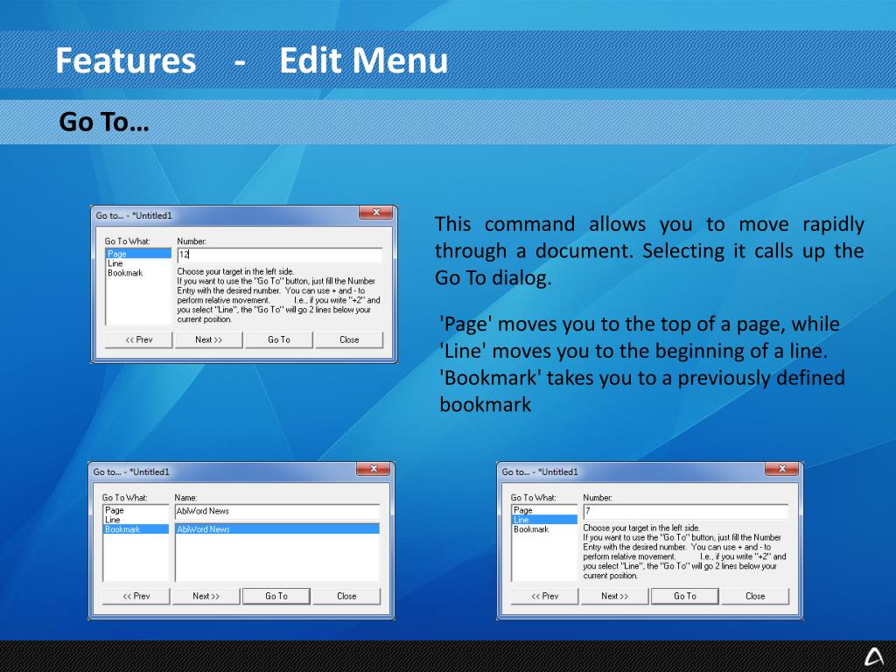Select highlighted Bookmark in bottom-left dialog
The image size is (896, 672).
coord(136,529)
